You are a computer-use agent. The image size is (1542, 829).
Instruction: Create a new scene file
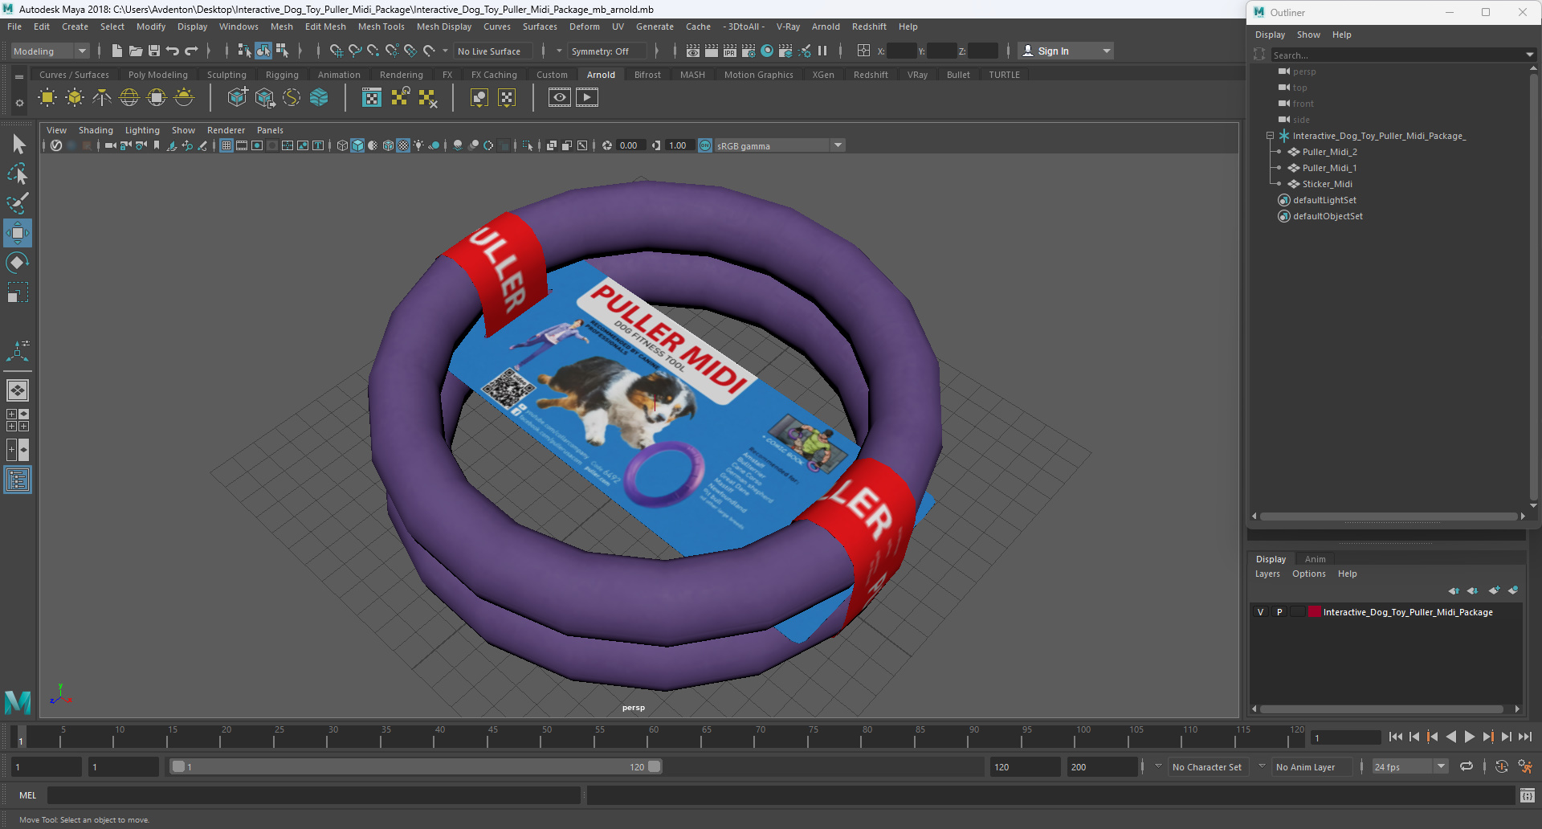pos(116,51)
